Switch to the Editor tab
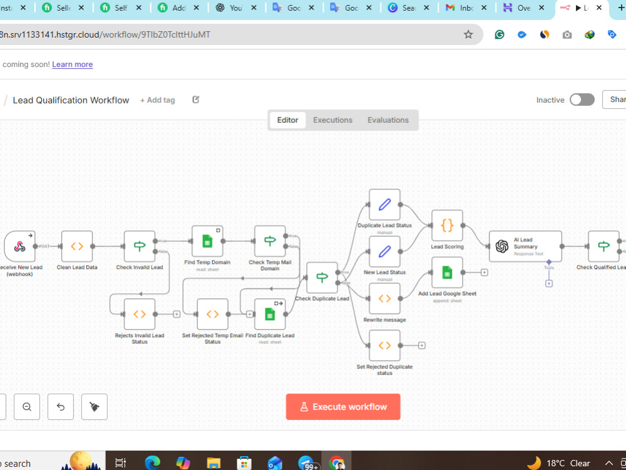626x470 pixels. point(287,120)
